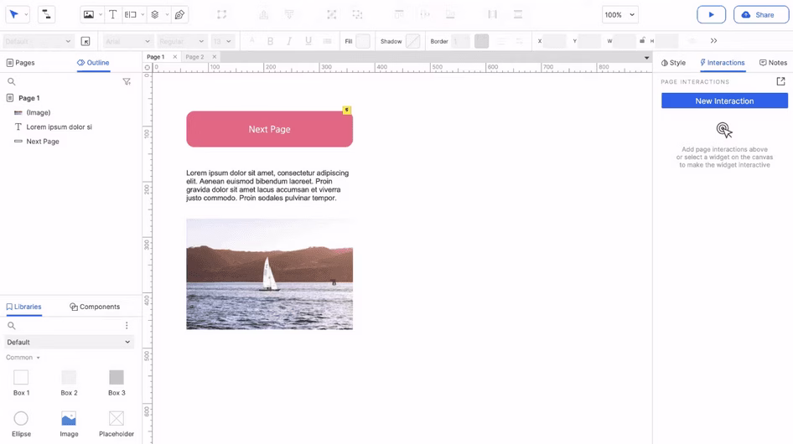Toggle the aspect ratio lock
Screen dimensions: 793x444
point(642,40)
